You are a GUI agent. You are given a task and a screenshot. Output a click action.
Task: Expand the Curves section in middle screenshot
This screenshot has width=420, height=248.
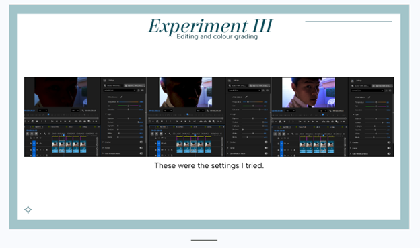click(228, 148)
